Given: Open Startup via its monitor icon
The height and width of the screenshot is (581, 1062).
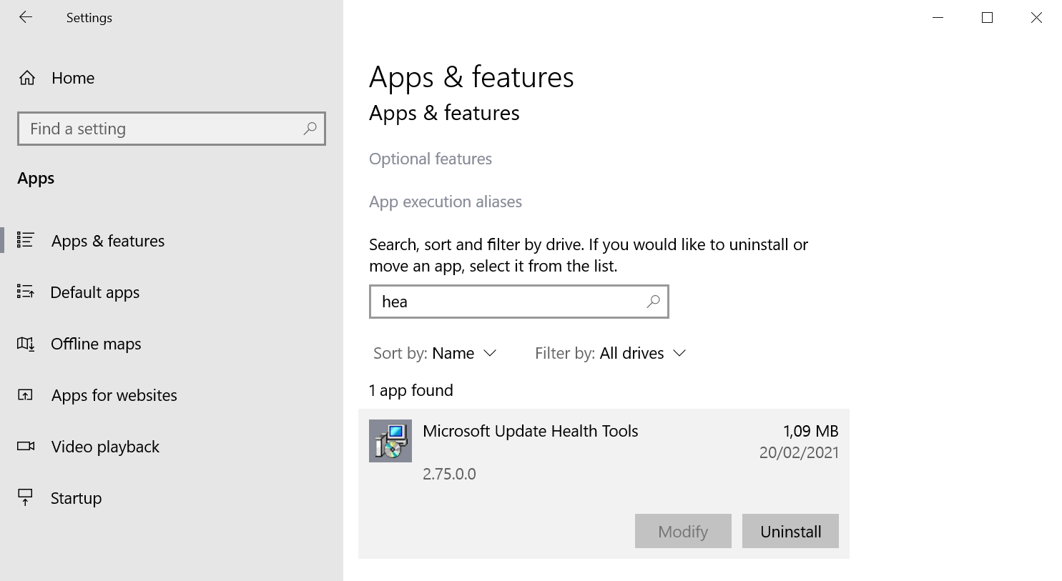Looking at the screenshot, I should click(25, 498).
